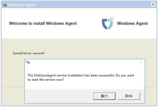Decline starting service with 否(N) button

pos(129,96)
